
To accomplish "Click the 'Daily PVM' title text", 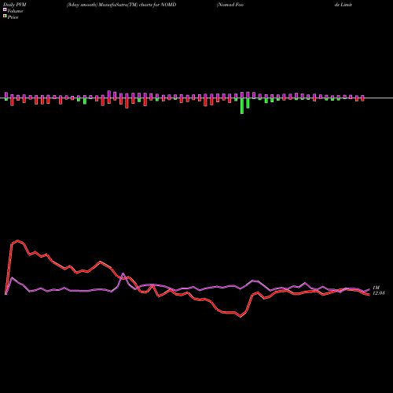I will [15, 5].
